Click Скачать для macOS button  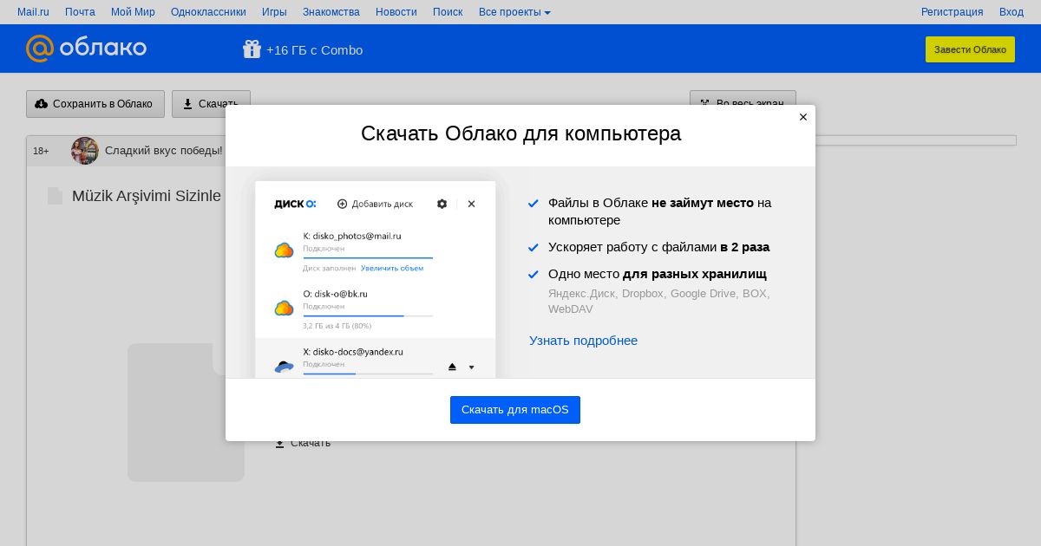515,410
